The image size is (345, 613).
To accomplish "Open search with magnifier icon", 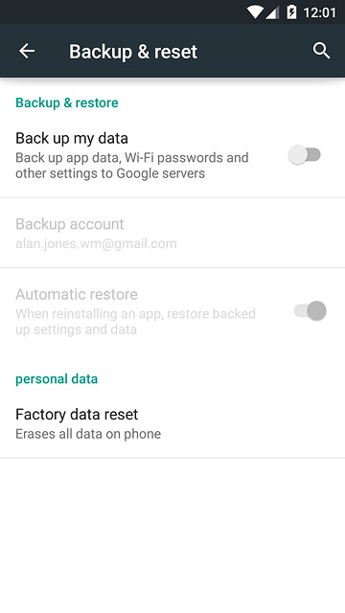I will tap(321, 51).
